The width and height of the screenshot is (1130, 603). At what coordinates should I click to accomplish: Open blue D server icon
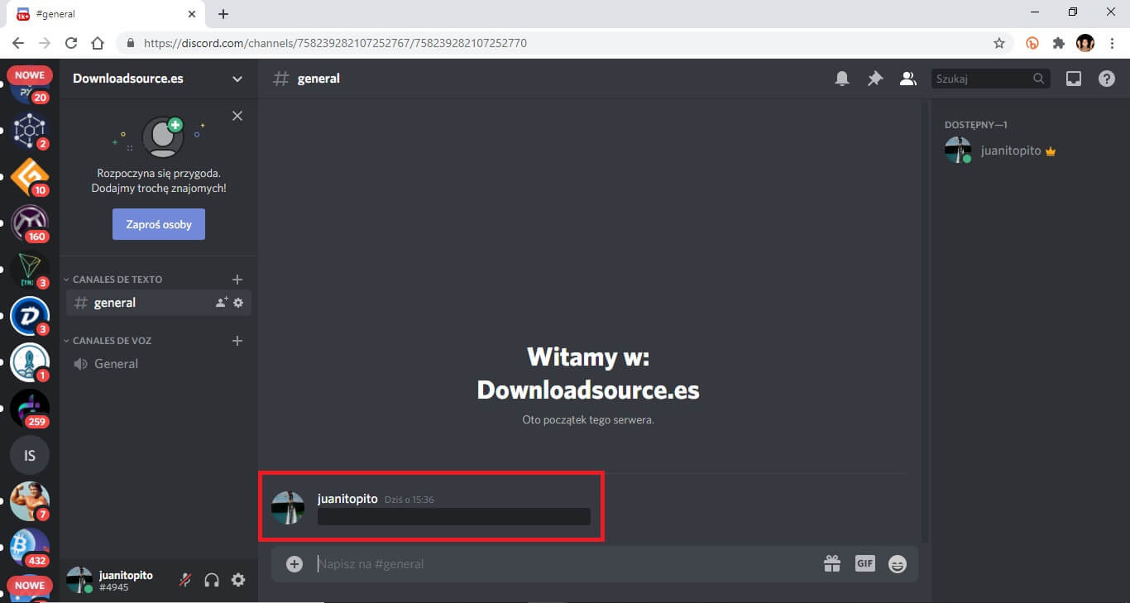[x=30, y=316]
